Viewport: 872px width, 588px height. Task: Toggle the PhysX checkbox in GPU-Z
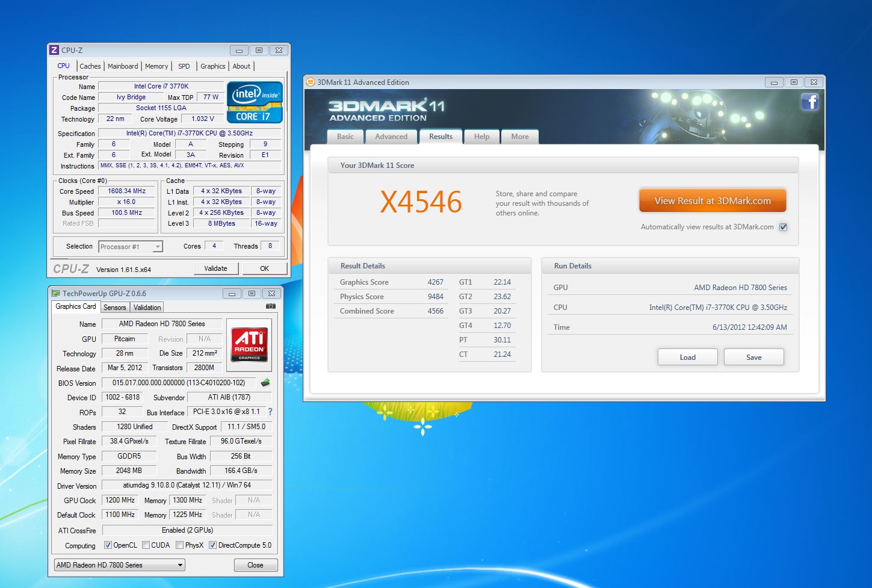tap(179, 545)
